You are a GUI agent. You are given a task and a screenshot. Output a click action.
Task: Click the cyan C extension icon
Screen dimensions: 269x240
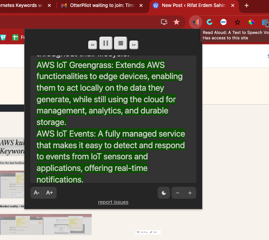tap(210, 22)
